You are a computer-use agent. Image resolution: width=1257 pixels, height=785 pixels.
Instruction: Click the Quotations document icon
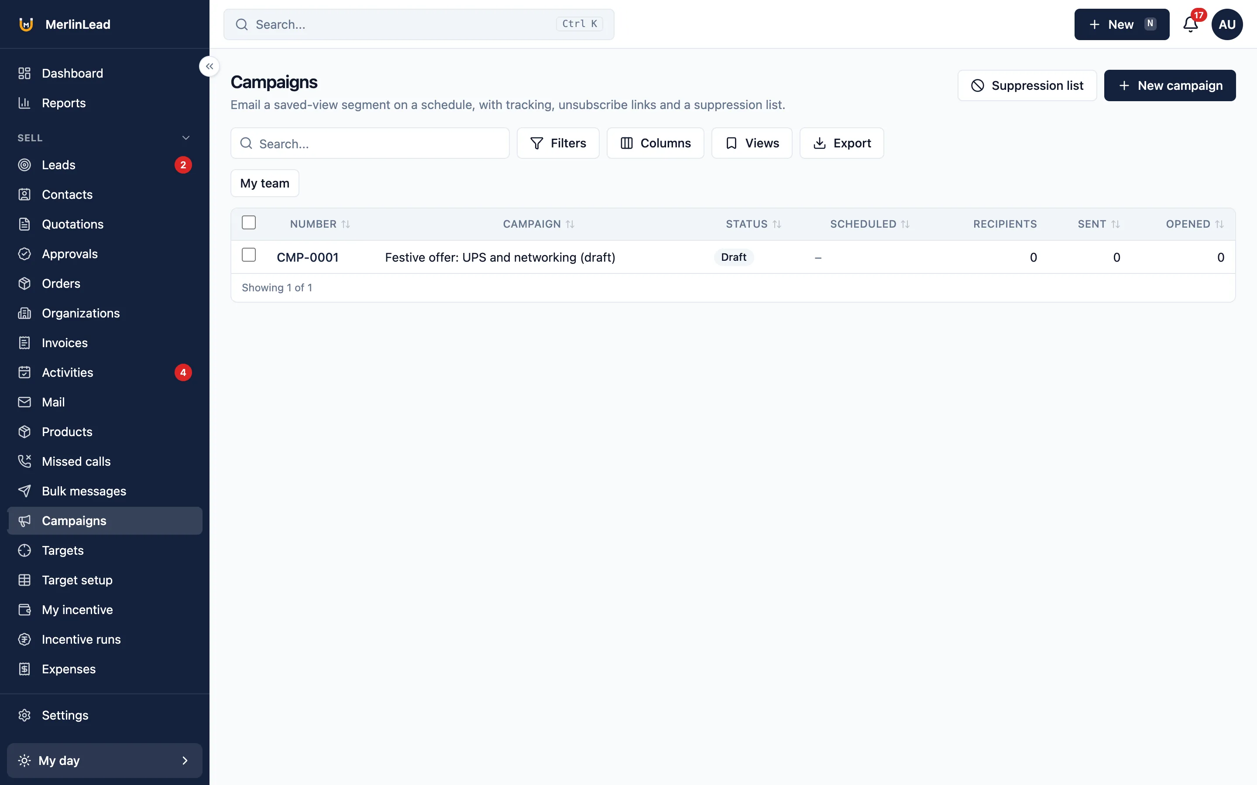pyautogui.click(x=24, y=224)
